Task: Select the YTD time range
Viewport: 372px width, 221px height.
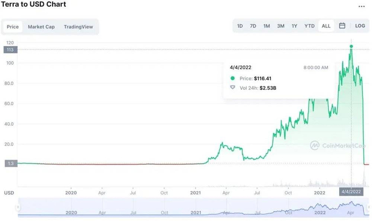Action: (x=309, y=25)
